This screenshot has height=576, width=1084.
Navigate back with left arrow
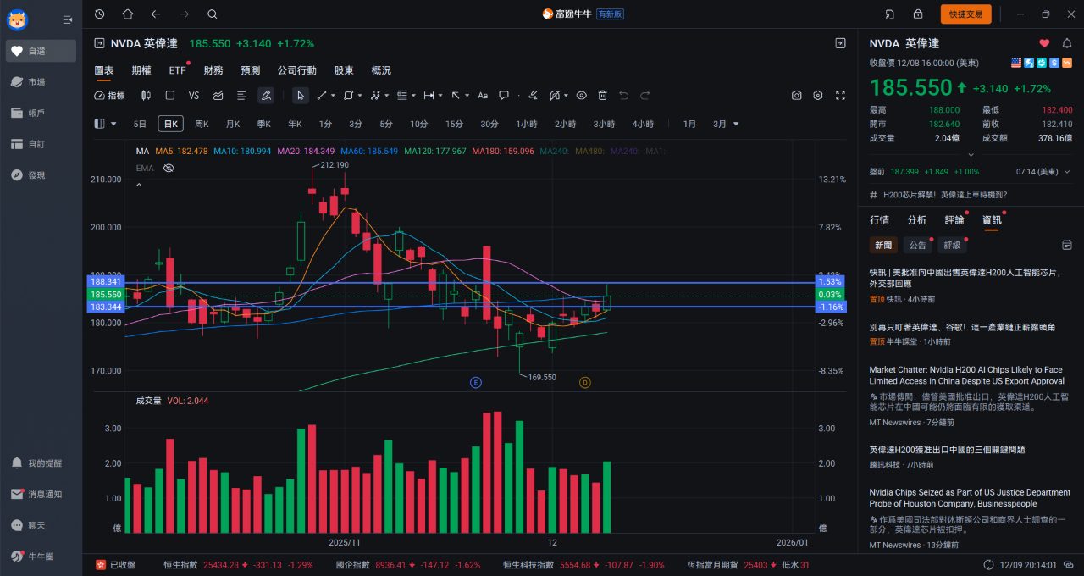point(155,14)
